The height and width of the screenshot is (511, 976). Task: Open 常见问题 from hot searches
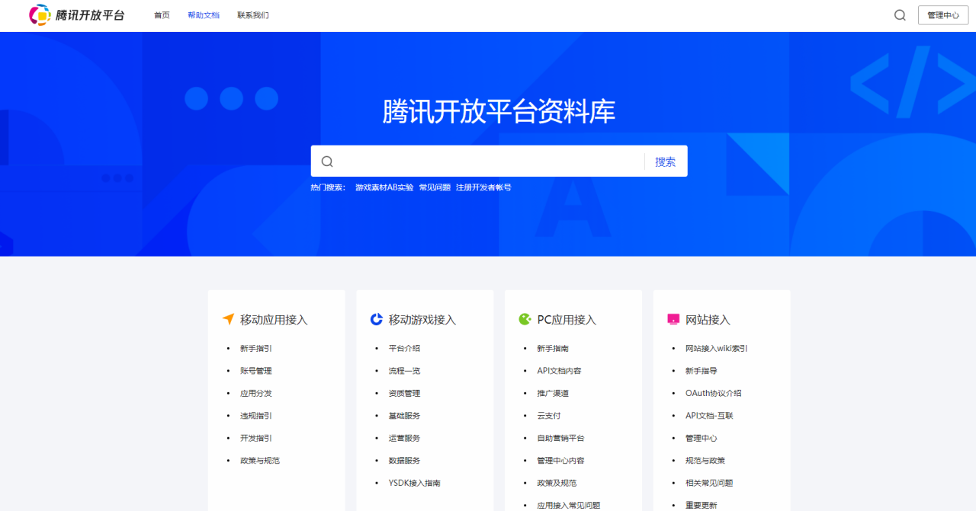(432, 187)
